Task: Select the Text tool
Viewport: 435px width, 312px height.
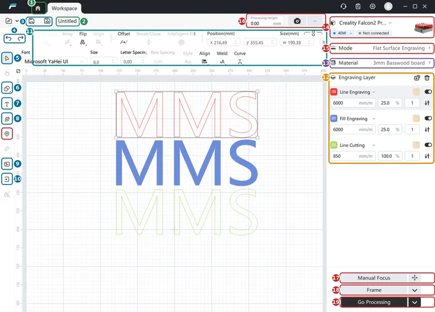Action: (7, 104)
